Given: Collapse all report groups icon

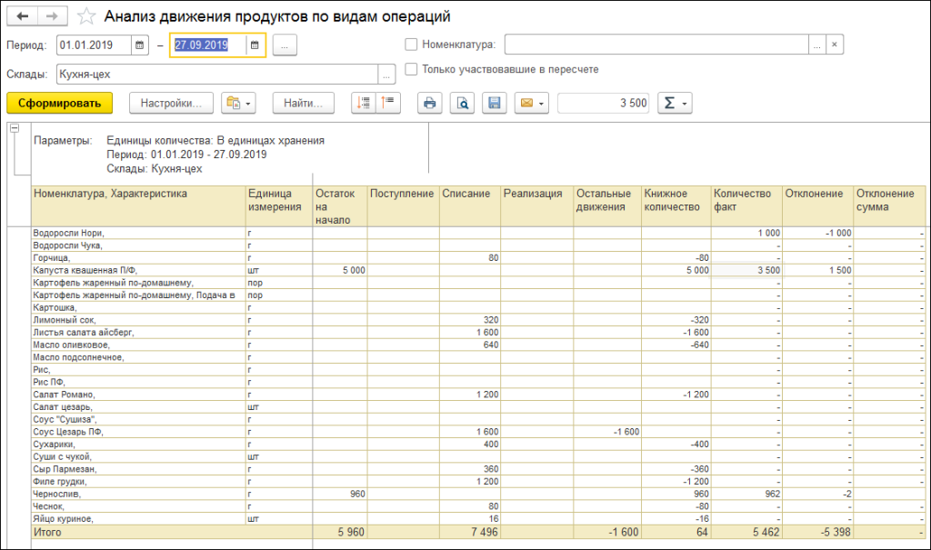Looking at the screenshot, I should 388,103.
